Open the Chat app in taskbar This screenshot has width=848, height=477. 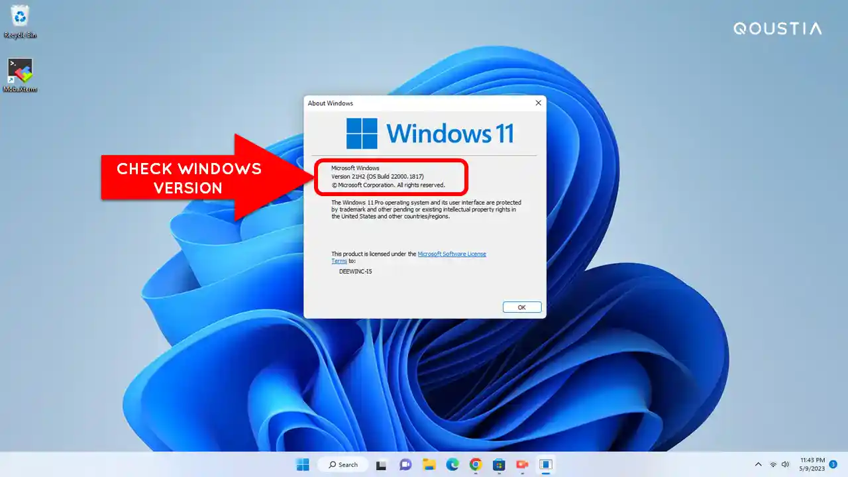pyautogui.click(x=405, y=464)
